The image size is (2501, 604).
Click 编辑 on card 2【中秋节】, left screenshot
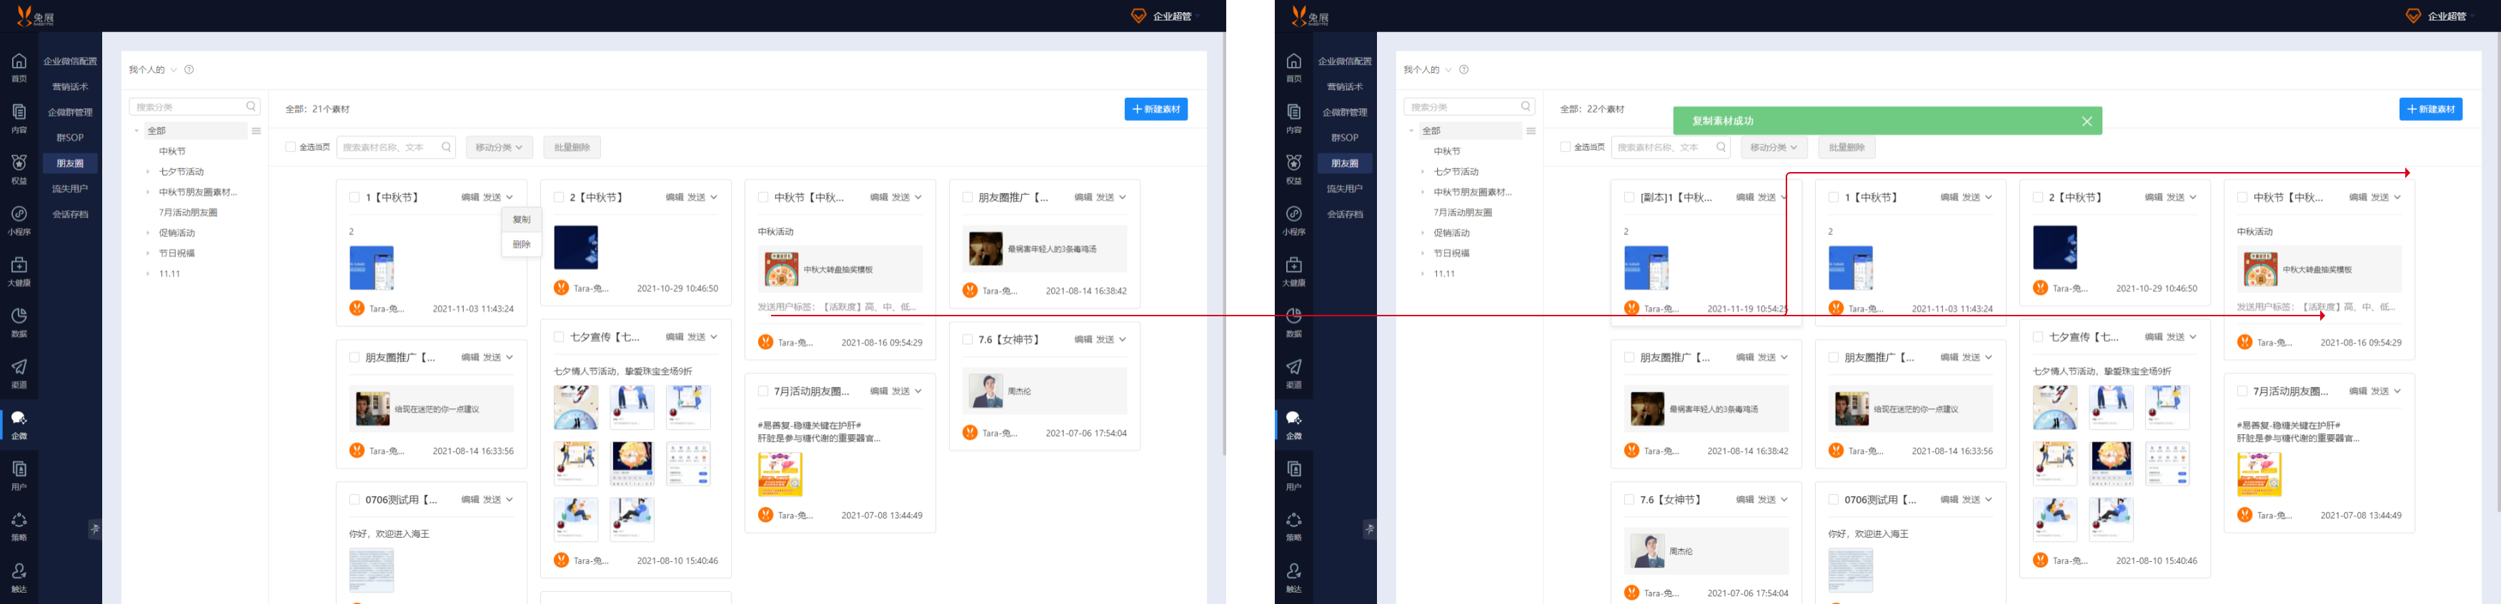tap(674, 197)
